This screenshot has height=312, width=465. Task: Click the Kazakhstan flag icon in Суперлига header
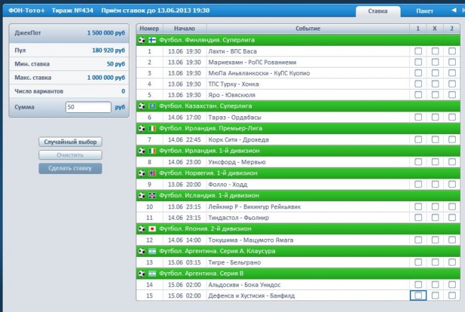[152, 106]
